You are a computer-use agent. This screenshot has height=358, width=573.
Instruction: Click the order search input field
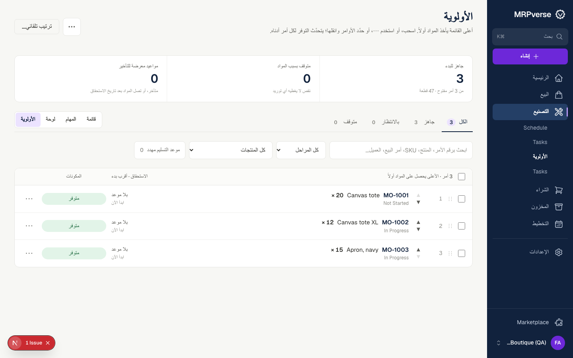[401, 150]
